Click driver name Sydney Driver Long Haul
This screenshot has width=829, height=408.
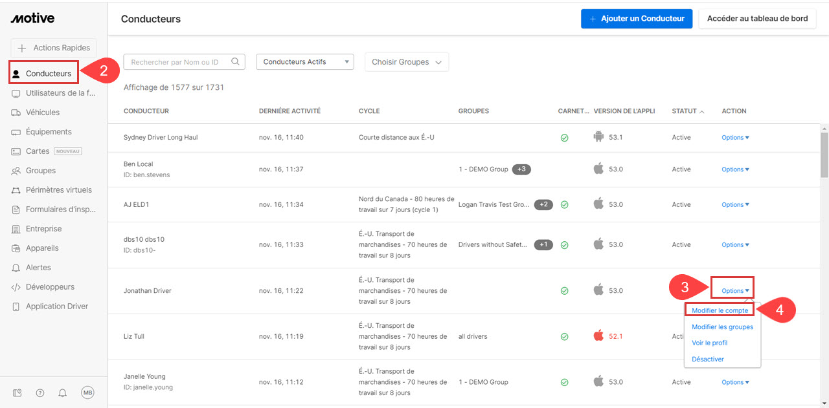click(x=161, y=137)
